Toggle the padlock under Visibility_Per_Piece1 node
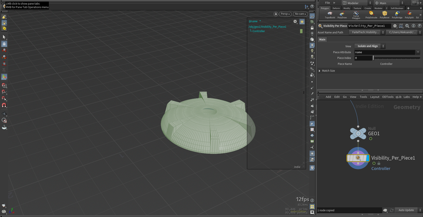This screenshot has width=423, height=217. [x=378, y=163]
